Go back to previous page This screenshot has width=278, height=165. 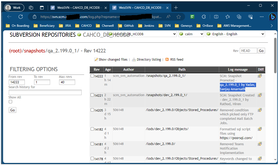click(9, 17)
